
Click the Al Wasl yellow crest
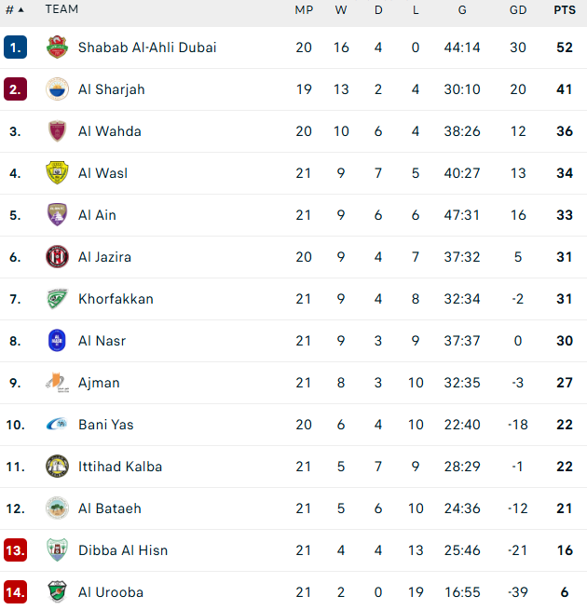coord(57,173)
